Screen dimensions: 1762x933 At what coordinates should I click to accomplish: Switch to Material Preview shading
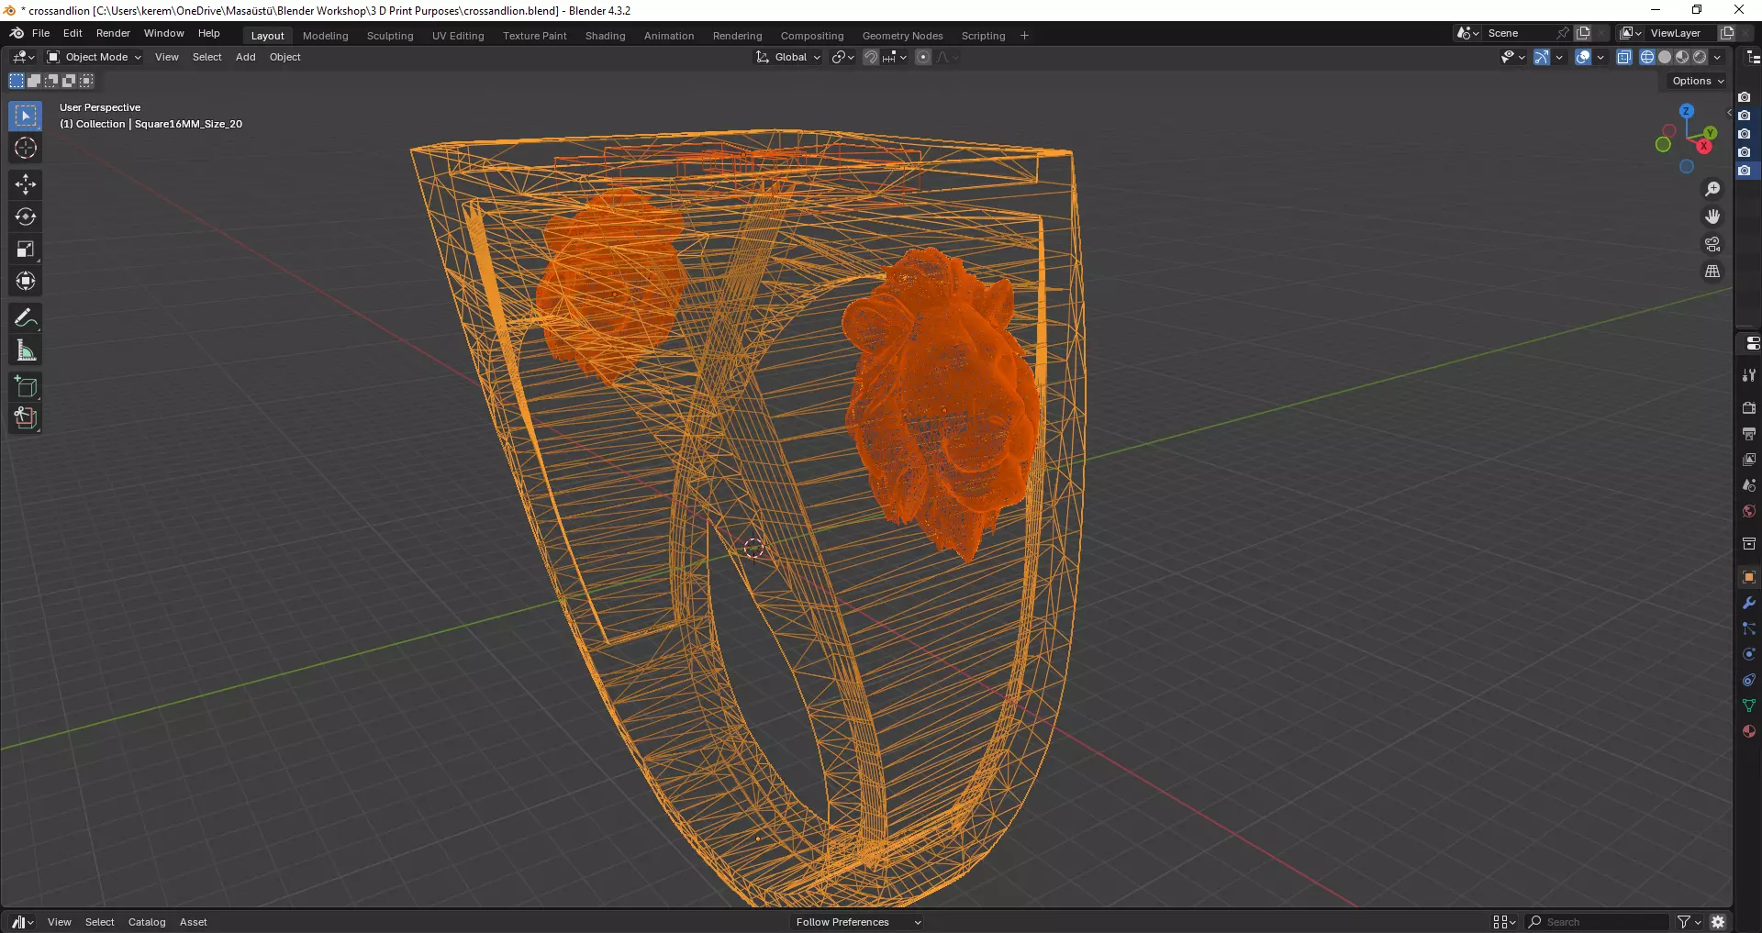coord(1682,57)
